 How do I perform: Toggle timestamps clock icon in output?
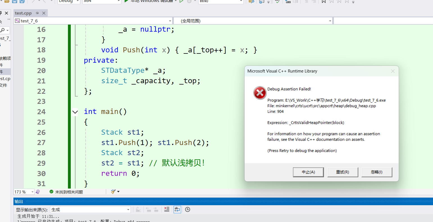pyautogui.click(x=188, y=209)
